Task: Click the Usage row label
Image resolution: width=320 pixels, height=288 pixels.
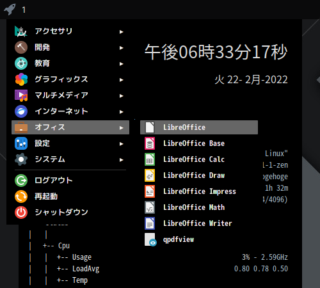Action: (82, 257)
